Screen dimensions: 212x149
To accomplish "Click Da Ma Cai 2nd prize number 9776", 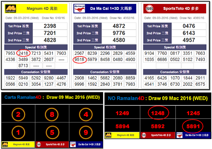I will 119,33.
